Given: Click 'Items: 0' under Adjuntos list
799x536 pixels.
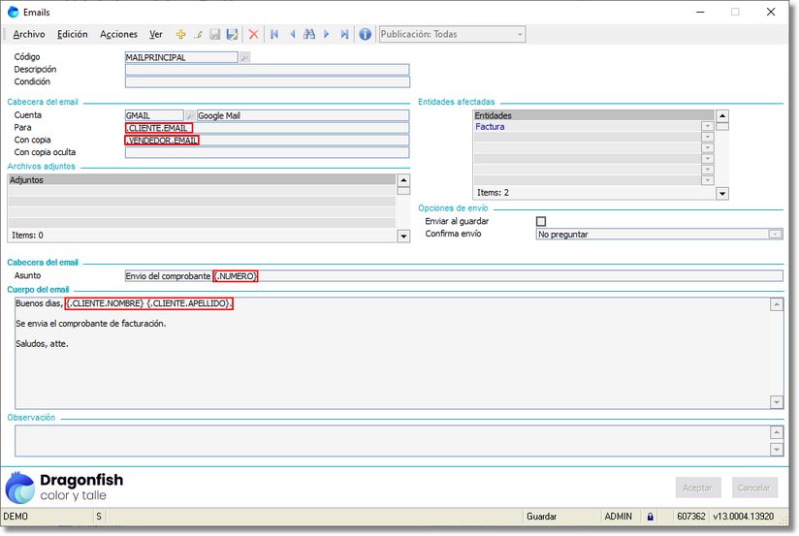Looking at the screenshot, I should point(27,236).
